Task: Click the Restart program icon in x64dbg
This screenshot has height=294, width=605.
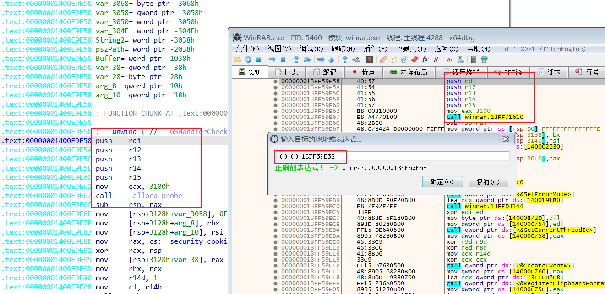Action: coord(248,59)
